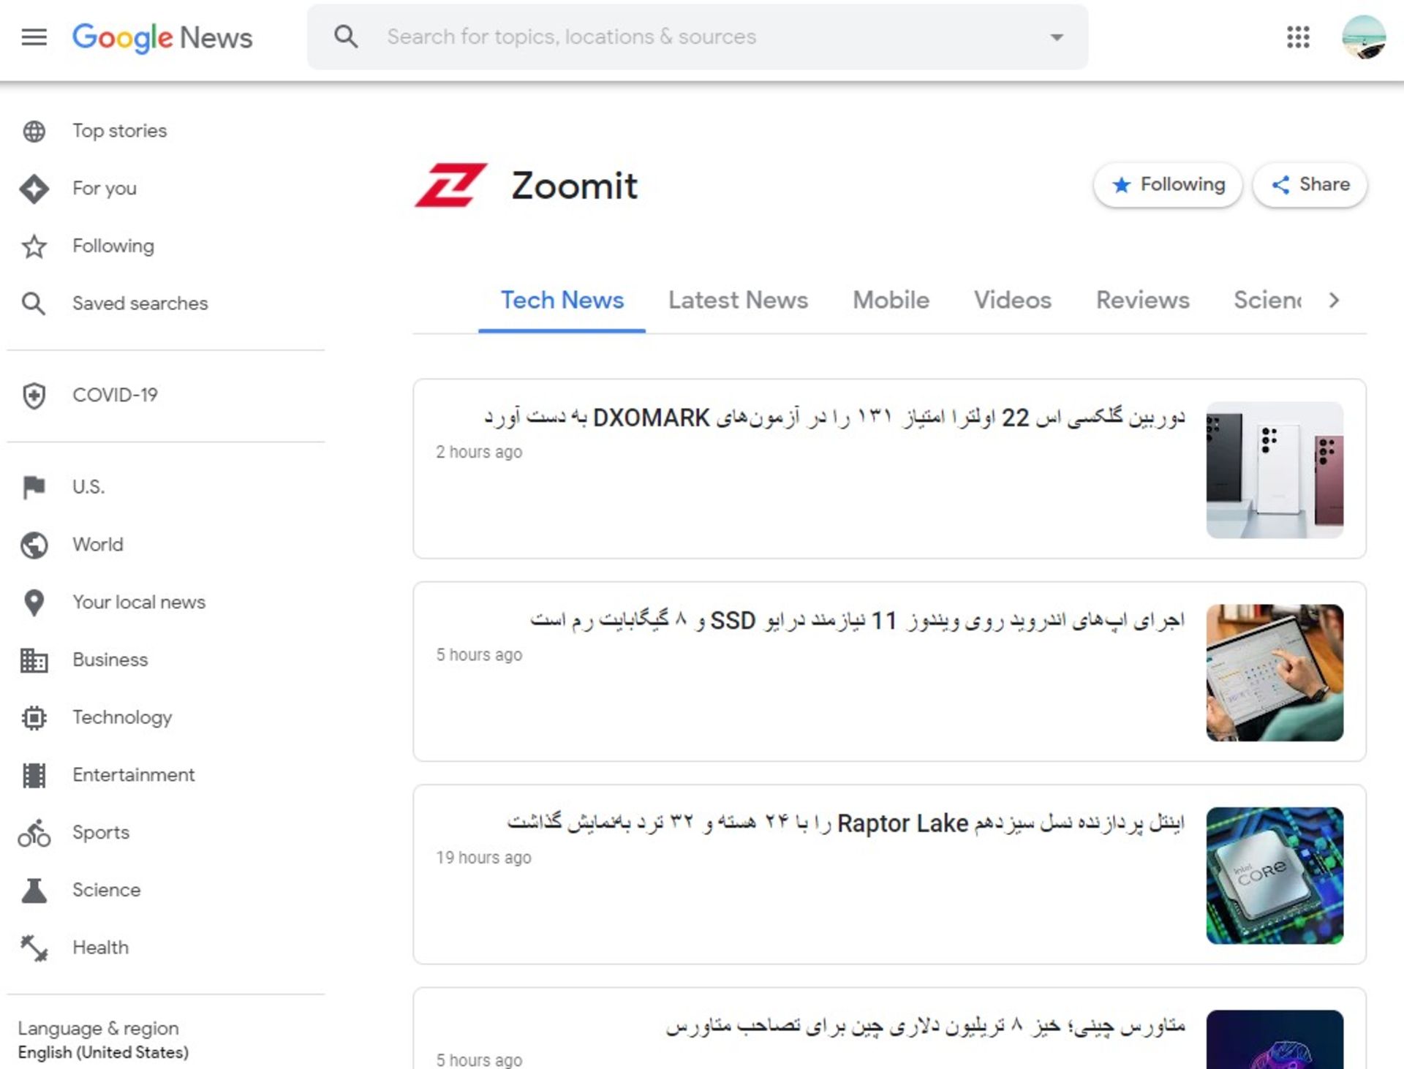Click the Top stories globe icon
Screen dimensions: 1404x1069
click(x=34, y=131)
